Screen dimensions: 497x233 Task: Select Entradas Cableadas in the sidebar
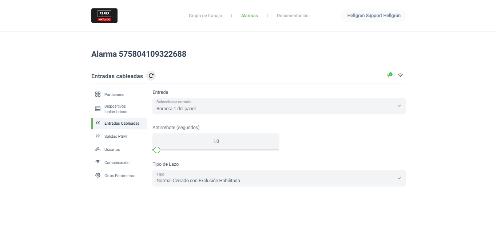coord(122,123)
